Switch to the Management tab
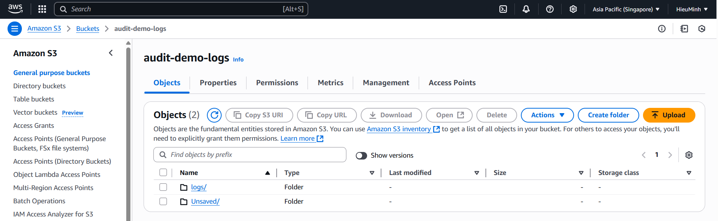718x221 pixels. [386, 83]
